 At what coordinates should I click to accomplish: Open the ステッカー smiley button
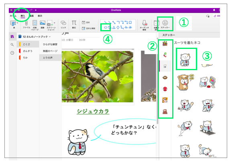(165, 24)
